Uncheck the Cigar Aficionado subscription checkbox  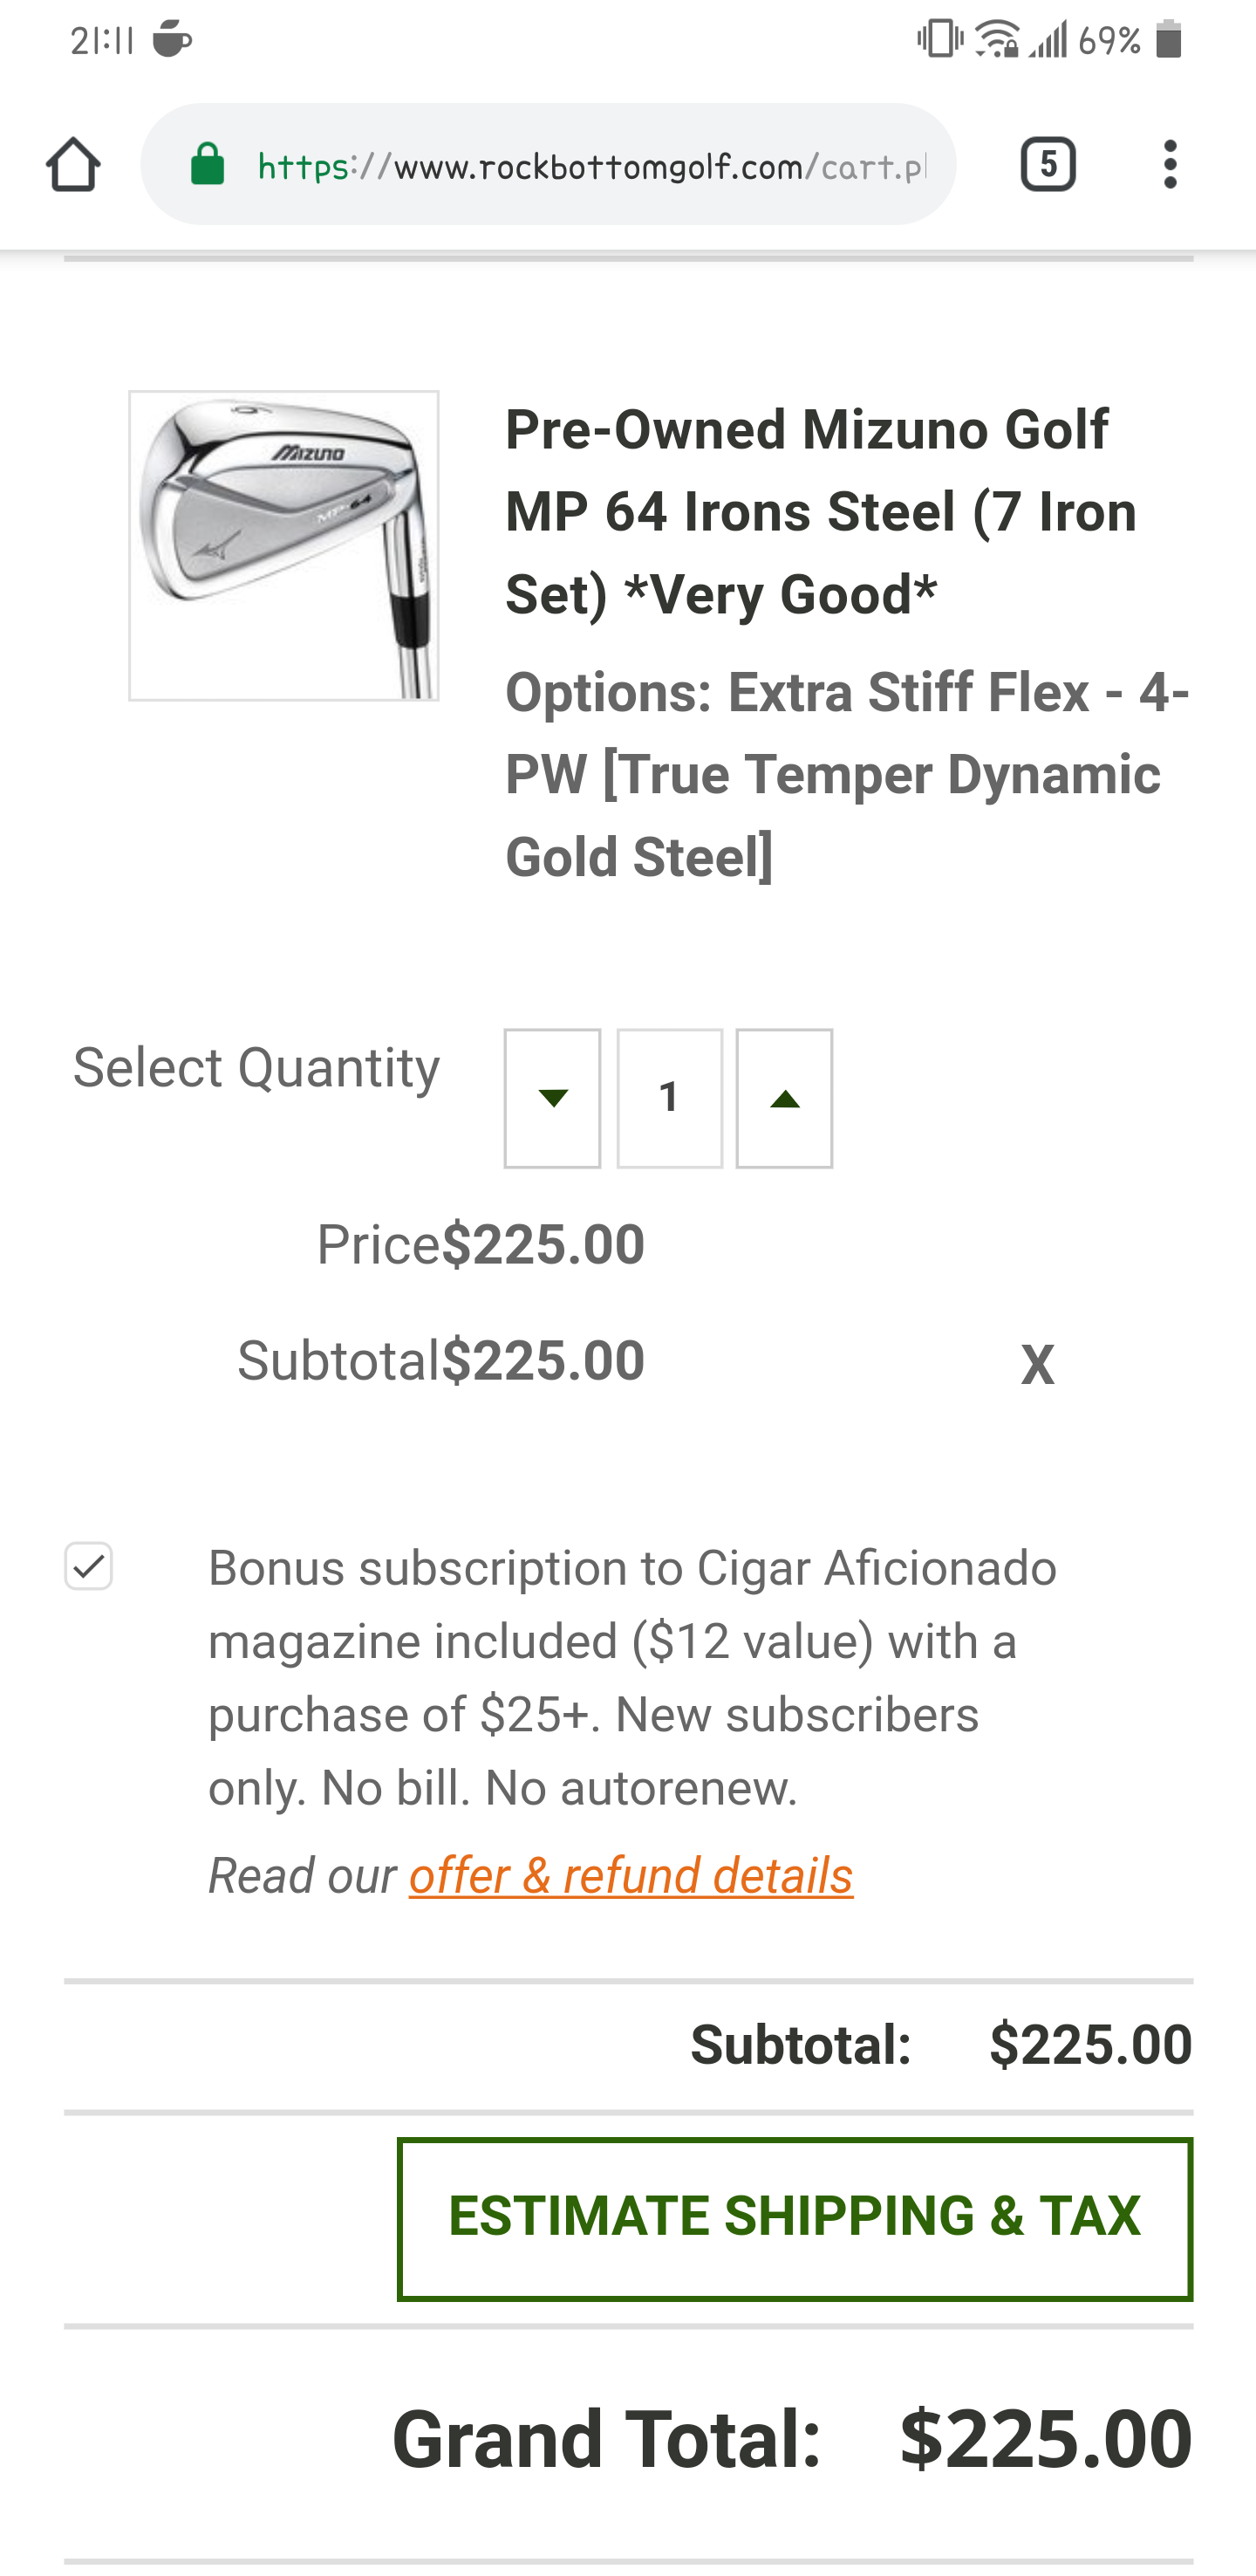pos(89,1566)
